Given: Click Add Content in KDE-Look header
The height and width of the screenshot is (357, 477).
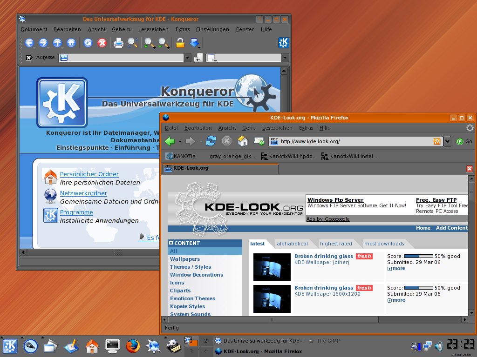Looking at the screenshot, I should coord(452,228).
